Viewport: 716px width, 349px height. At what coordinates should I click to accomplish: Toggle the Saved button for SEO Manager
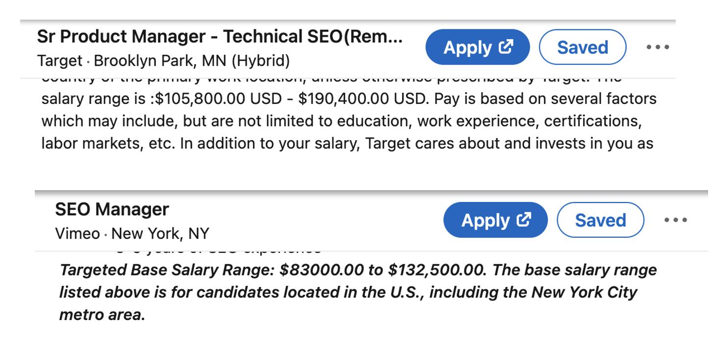click(600, 220)
